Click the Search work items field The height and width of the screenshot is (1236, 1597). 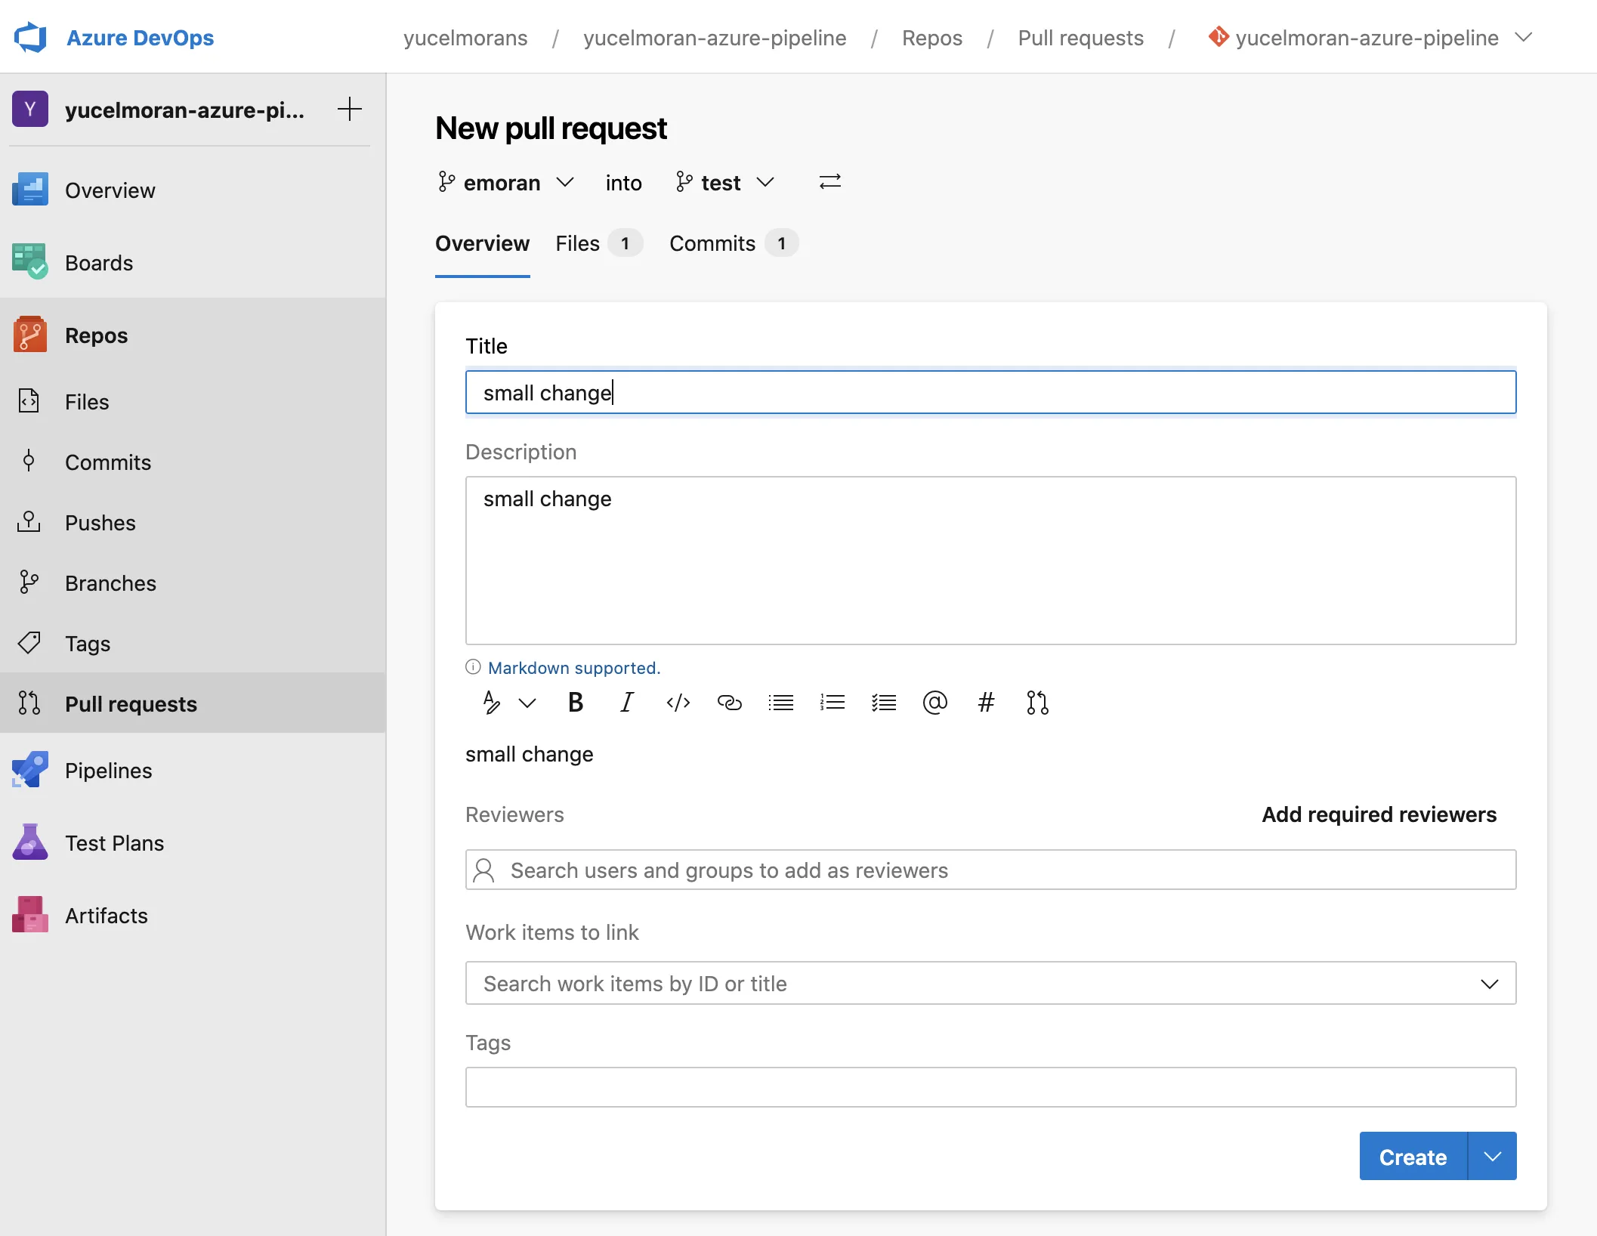[990, 983]
